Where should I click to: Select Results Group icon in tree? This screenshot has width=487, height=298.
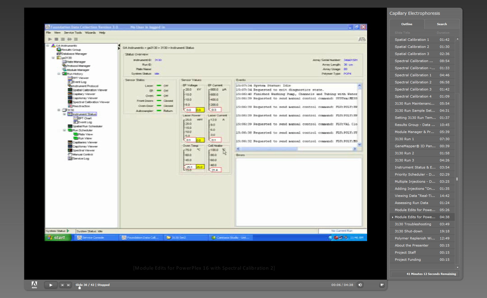[x=59, y=50]
